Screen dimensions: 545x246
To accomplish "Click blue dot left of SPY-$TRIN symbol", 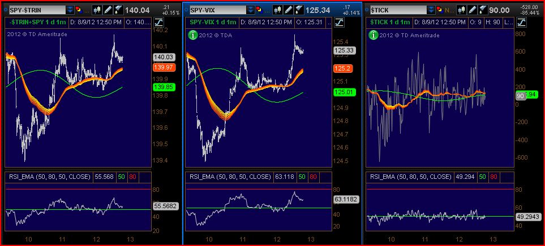I will tap(5, 10).
